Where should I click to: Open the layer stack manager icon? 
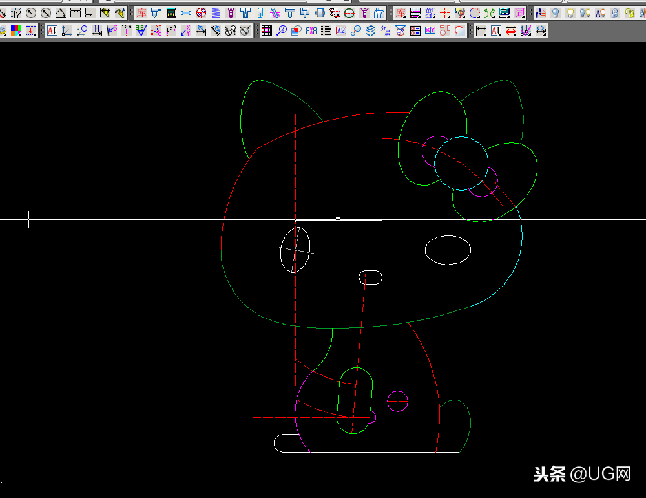[3, 30]
